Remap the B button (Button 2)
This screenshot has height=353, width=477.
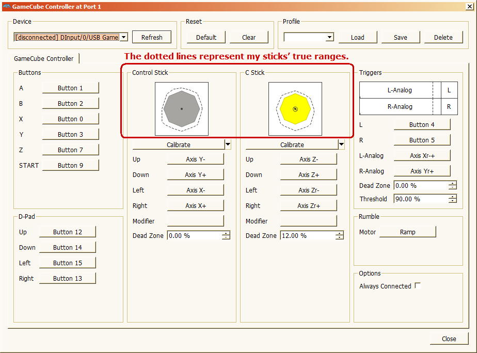(x=70, y=103)
